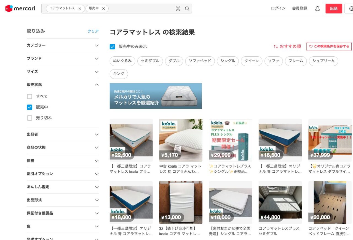The image size is (353, 240).
Task: Remove the コアラマットレス search tag
Action: pyautogui.click(x=80, y=9)
